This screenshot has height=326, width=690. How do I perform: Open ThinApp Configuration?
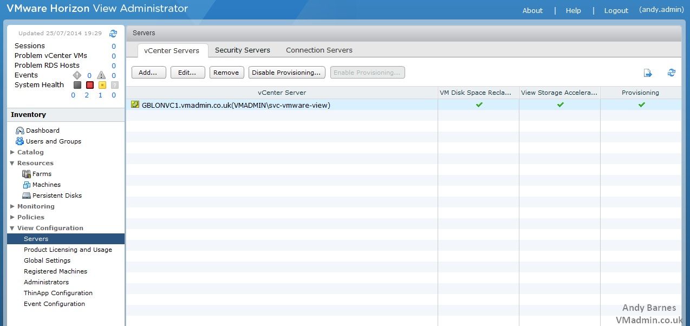tap(58, 293)
